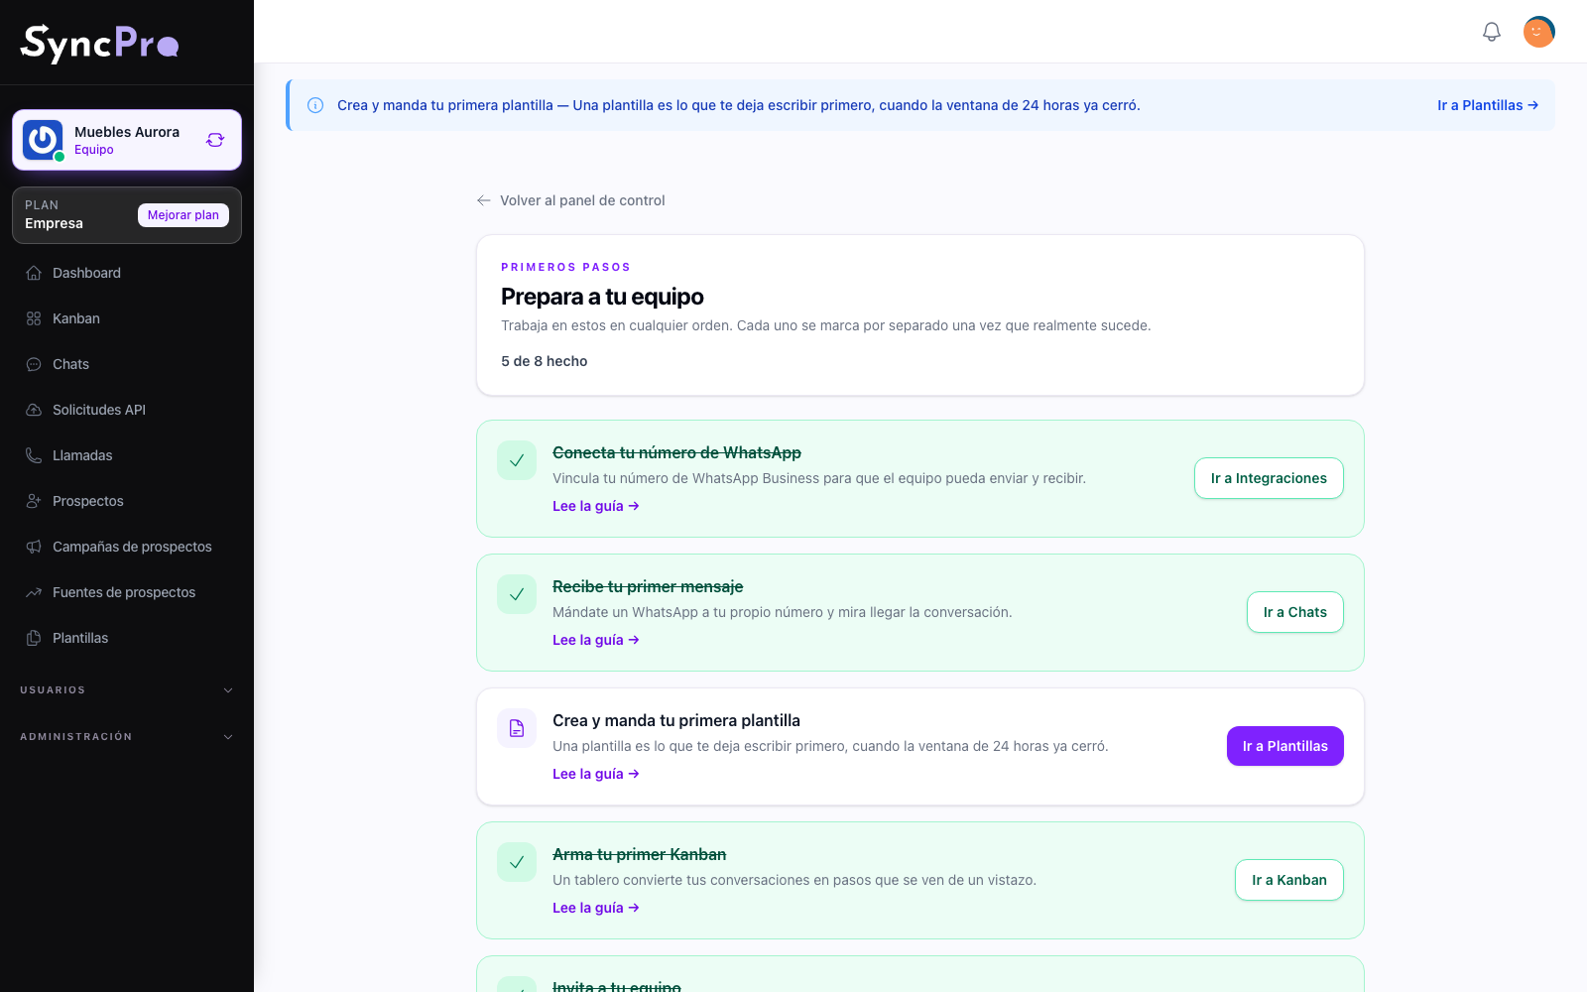Switch workspace via sync arrows icon
Image resolution: width=1587 pixels, height=992 pixels.
pos(215,140)
